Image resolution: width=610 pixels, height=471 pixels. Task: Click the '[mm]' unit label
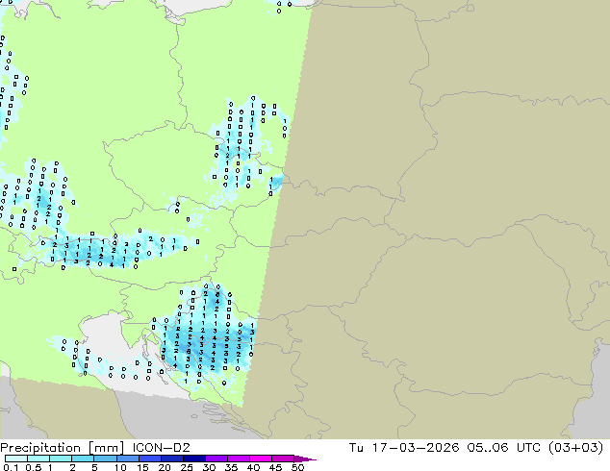click(x=106, y=448)
